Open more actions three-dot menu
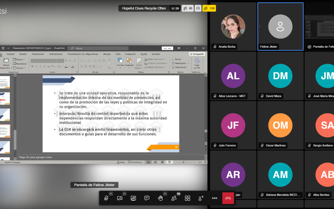 pos(215,198)
